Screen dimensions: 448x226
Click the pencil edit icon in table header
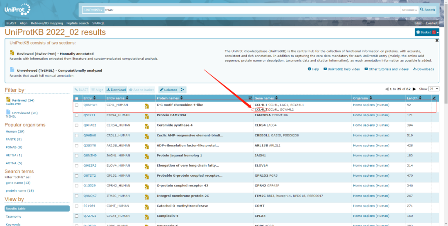tap(434, 98)
